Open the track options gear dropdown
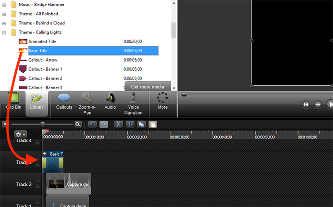 pos(20,134)
